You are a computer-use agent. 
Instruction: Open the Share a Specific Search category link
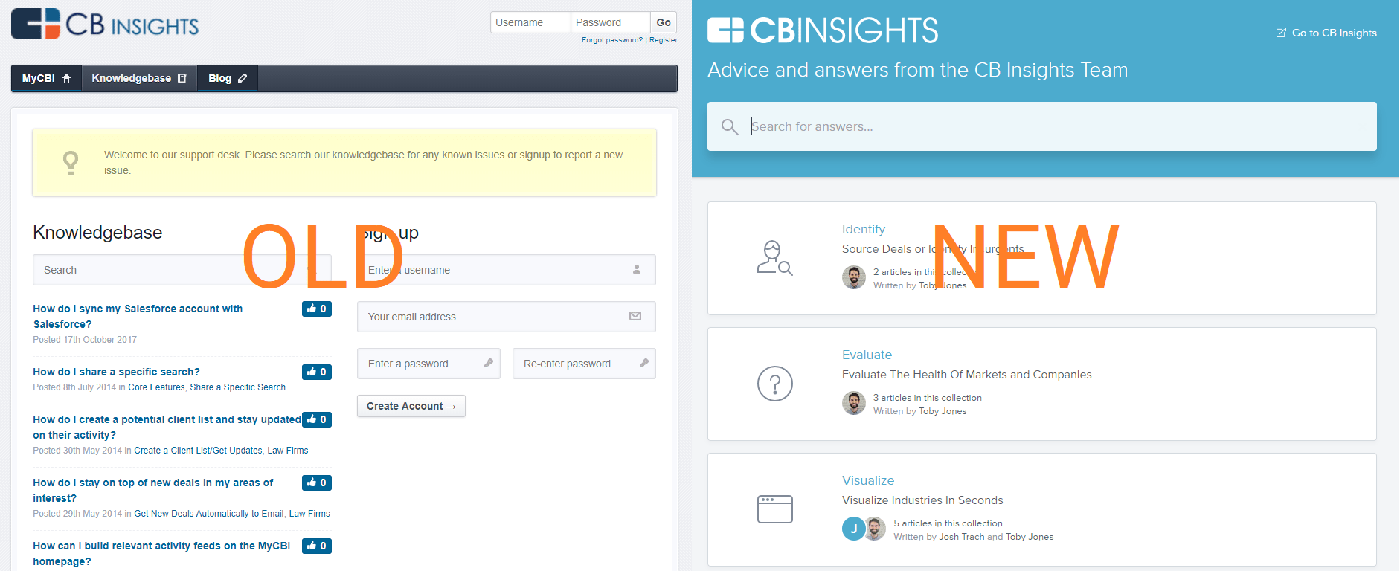pos(238,387)
